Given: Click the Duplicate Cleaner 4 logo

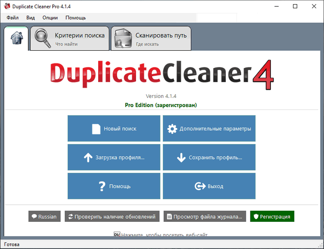Looking at the screenshot, I should click(162, 74).
